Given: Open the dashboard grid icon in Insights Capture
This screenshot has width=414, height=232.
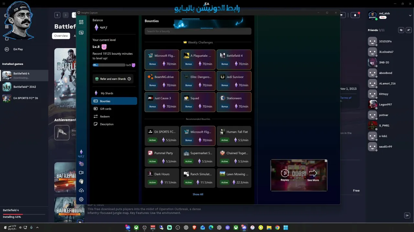Looking at the screenshot, I should click(x=81, y=22).
